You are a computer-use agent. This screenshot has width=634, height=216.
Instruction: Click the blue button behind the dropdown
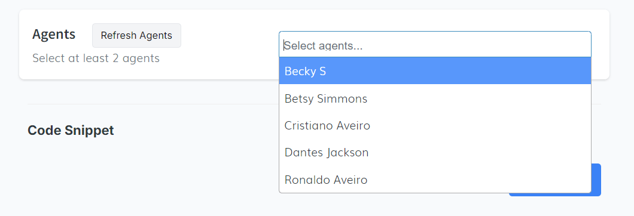point(596,180)
